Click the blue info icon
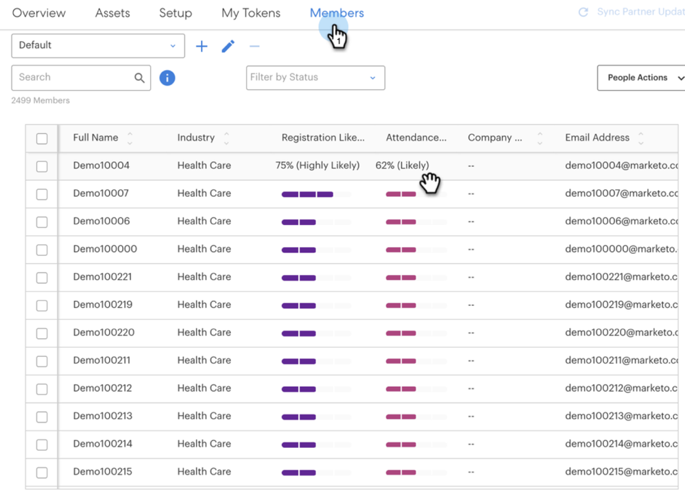Viewport: 685px width, 496px height. [x=167, y=78]
